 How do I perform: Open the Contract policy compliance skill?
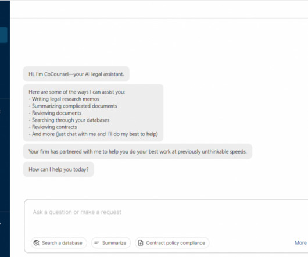[172, 243]
